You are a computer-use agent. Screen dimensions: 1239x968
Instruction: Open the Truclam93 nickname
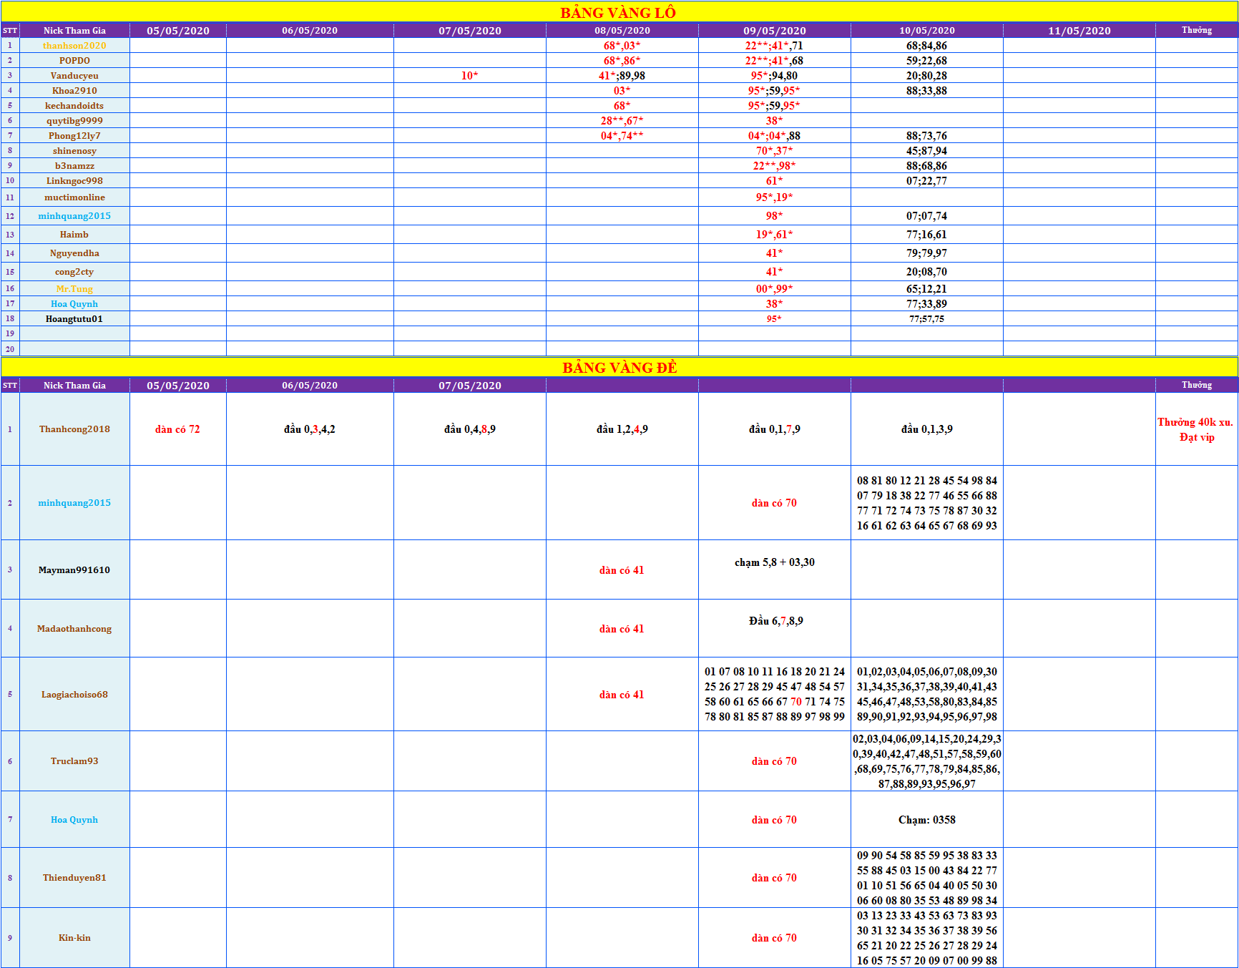[74, 761]
